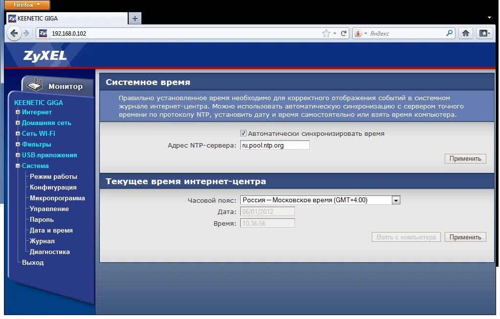Open Yandex search engine selector
Viewport: 500px width, 319px height.
tap(361, 33)
